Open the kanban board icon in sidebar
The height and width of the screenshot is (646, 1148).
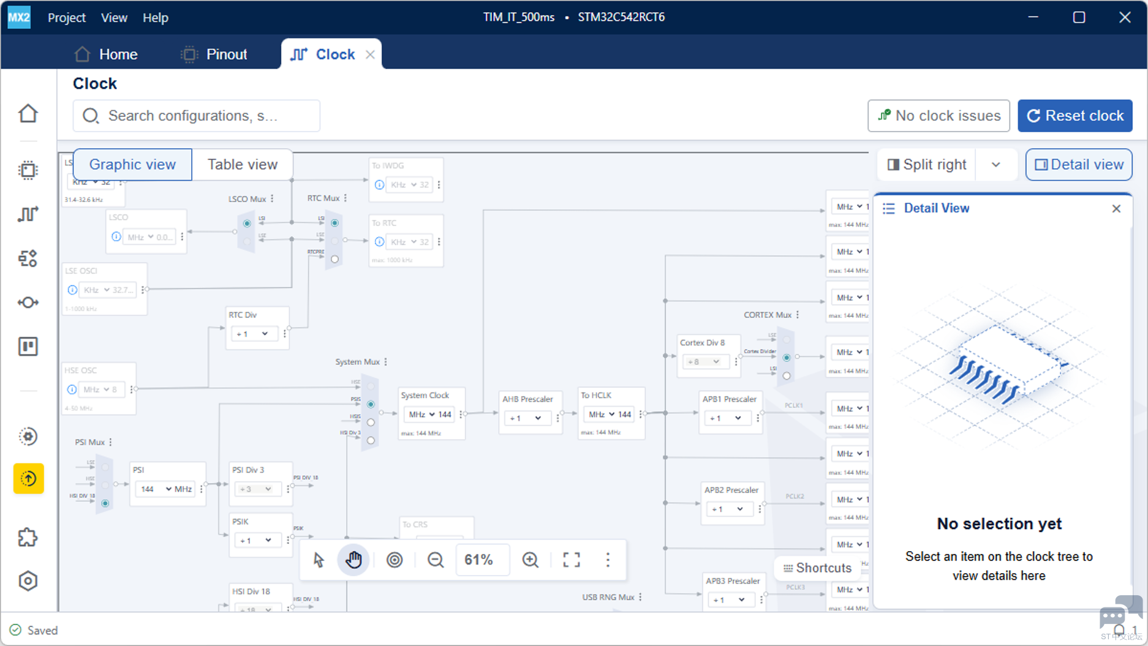point(28,347)
